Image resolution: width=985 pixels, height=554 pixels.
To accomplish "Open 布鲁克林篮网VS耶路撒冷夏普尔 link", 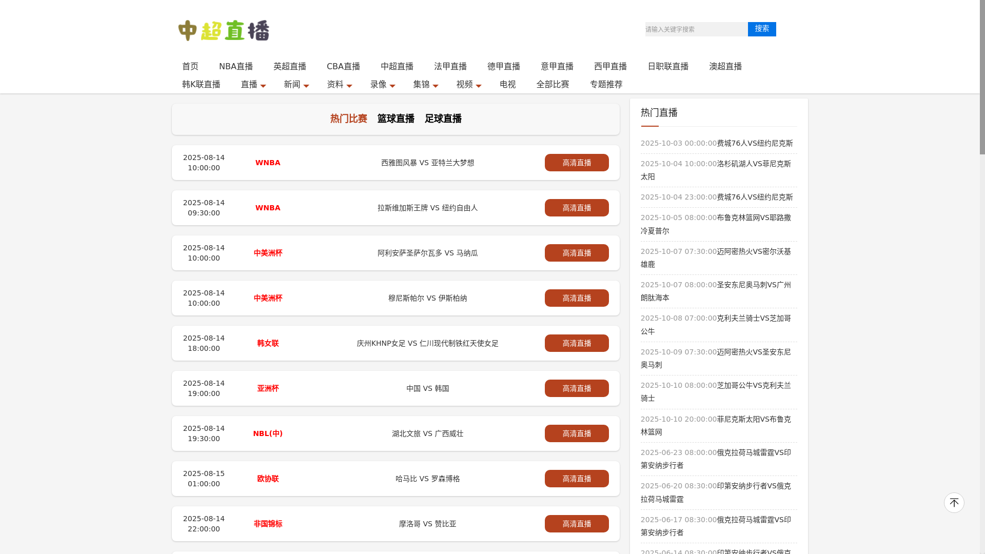I will (716, 224).
